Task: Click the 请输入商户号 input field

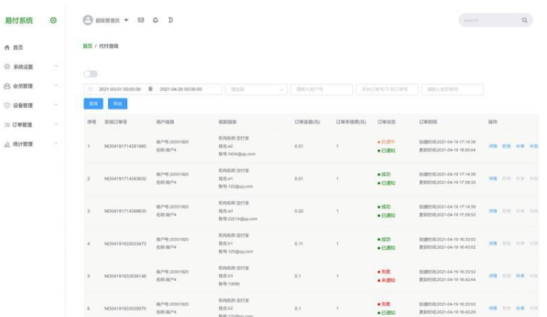Action: (322, 89)
